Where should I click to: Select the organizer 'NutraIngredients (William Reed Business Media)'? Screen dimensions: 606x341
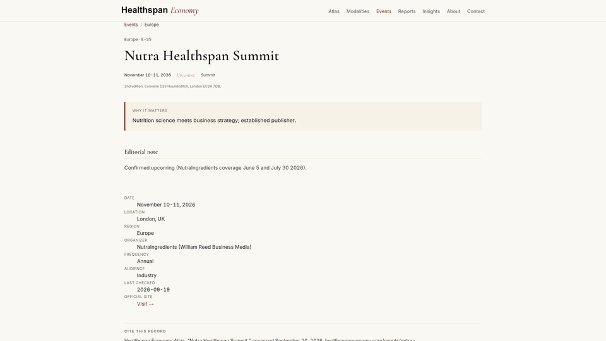click(194, 247)
